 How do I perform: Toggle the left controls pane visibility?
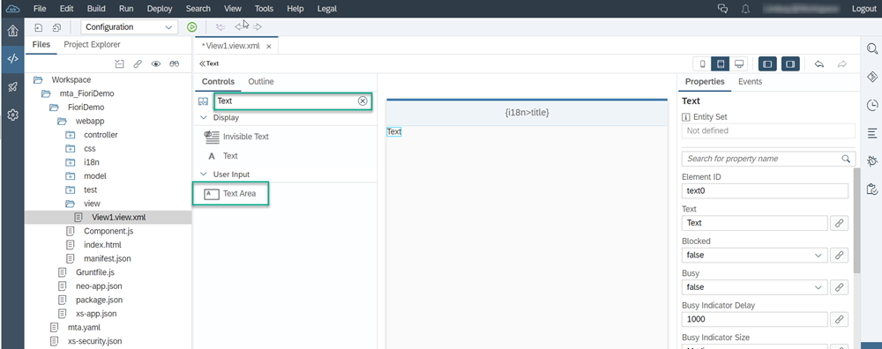tap(768, 64)
